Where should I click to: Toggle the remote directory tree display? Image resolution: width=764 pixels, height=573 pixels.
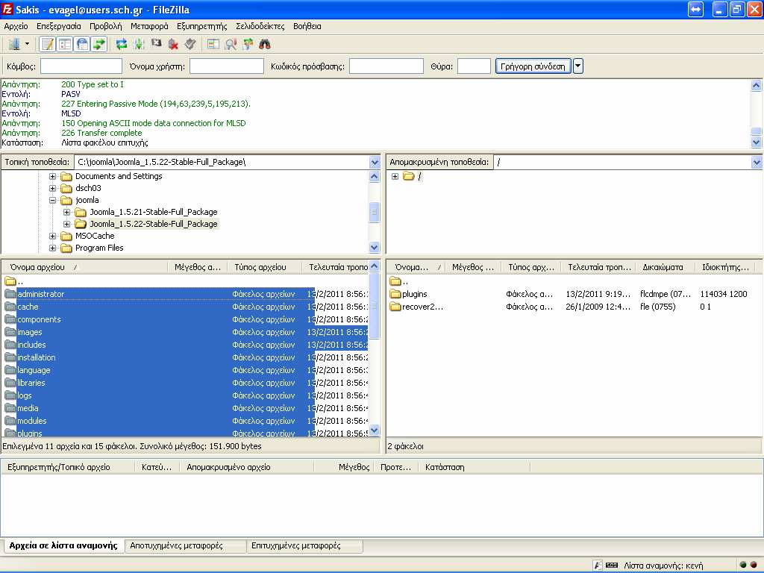point(82,44)
